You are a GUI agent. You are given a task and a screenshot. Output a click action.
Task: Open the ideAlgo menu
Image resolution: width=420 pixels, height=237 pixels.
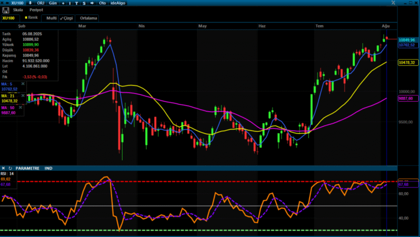(118, 3)
